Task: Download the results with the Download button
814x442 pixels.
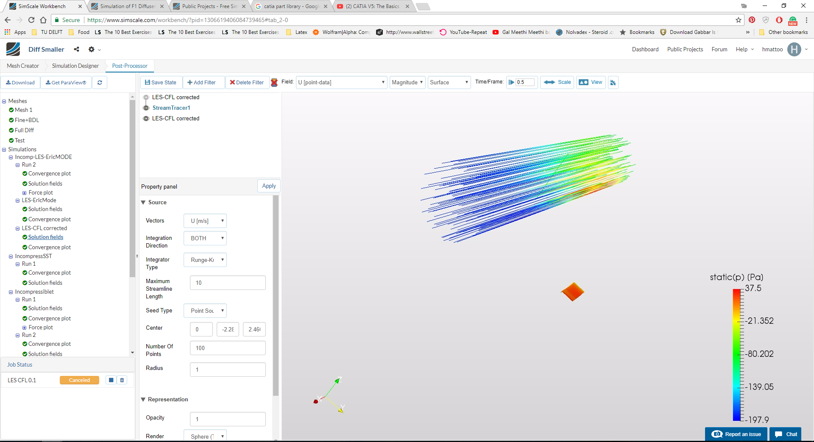Action: 20,83
